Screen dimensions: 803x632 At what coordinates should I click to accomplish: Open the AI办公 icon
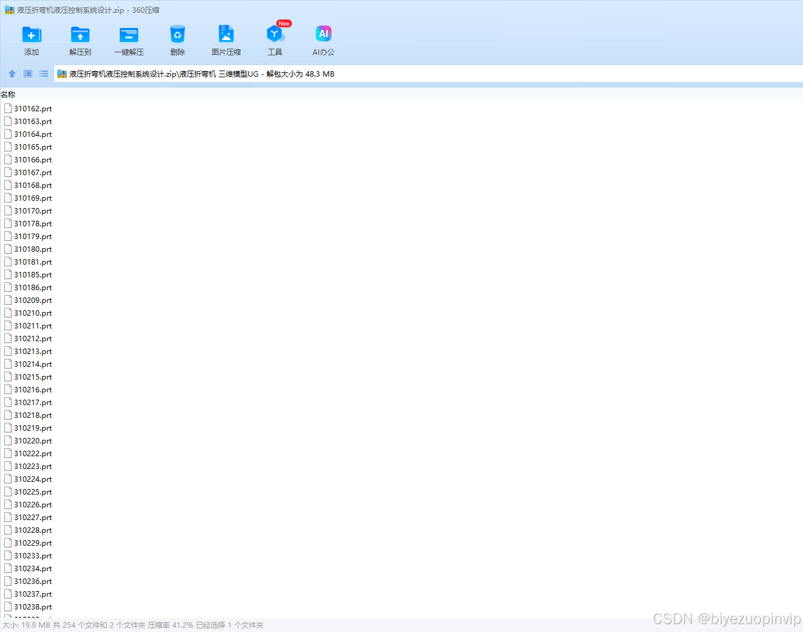tap(324, 35)
